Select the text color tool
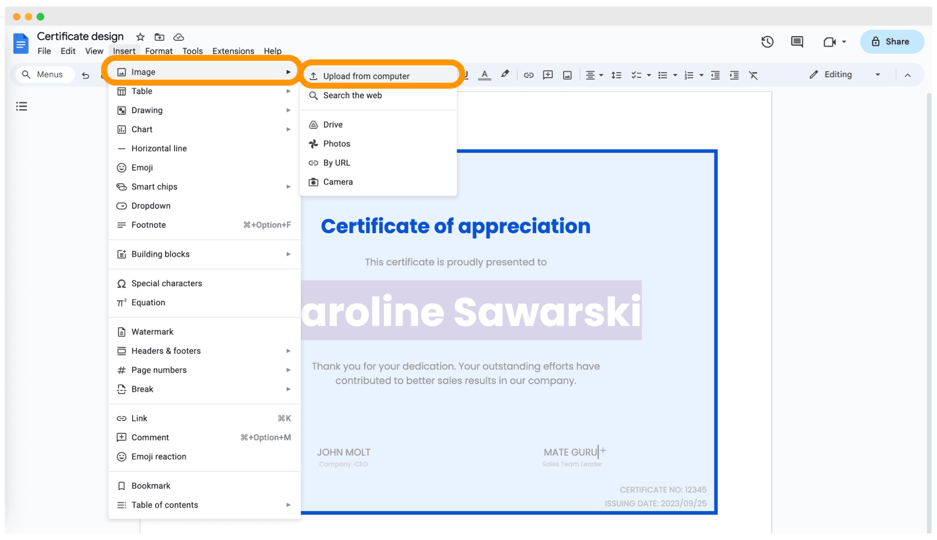Viewport: 937px width, 540px height. (x=485, y=75)
